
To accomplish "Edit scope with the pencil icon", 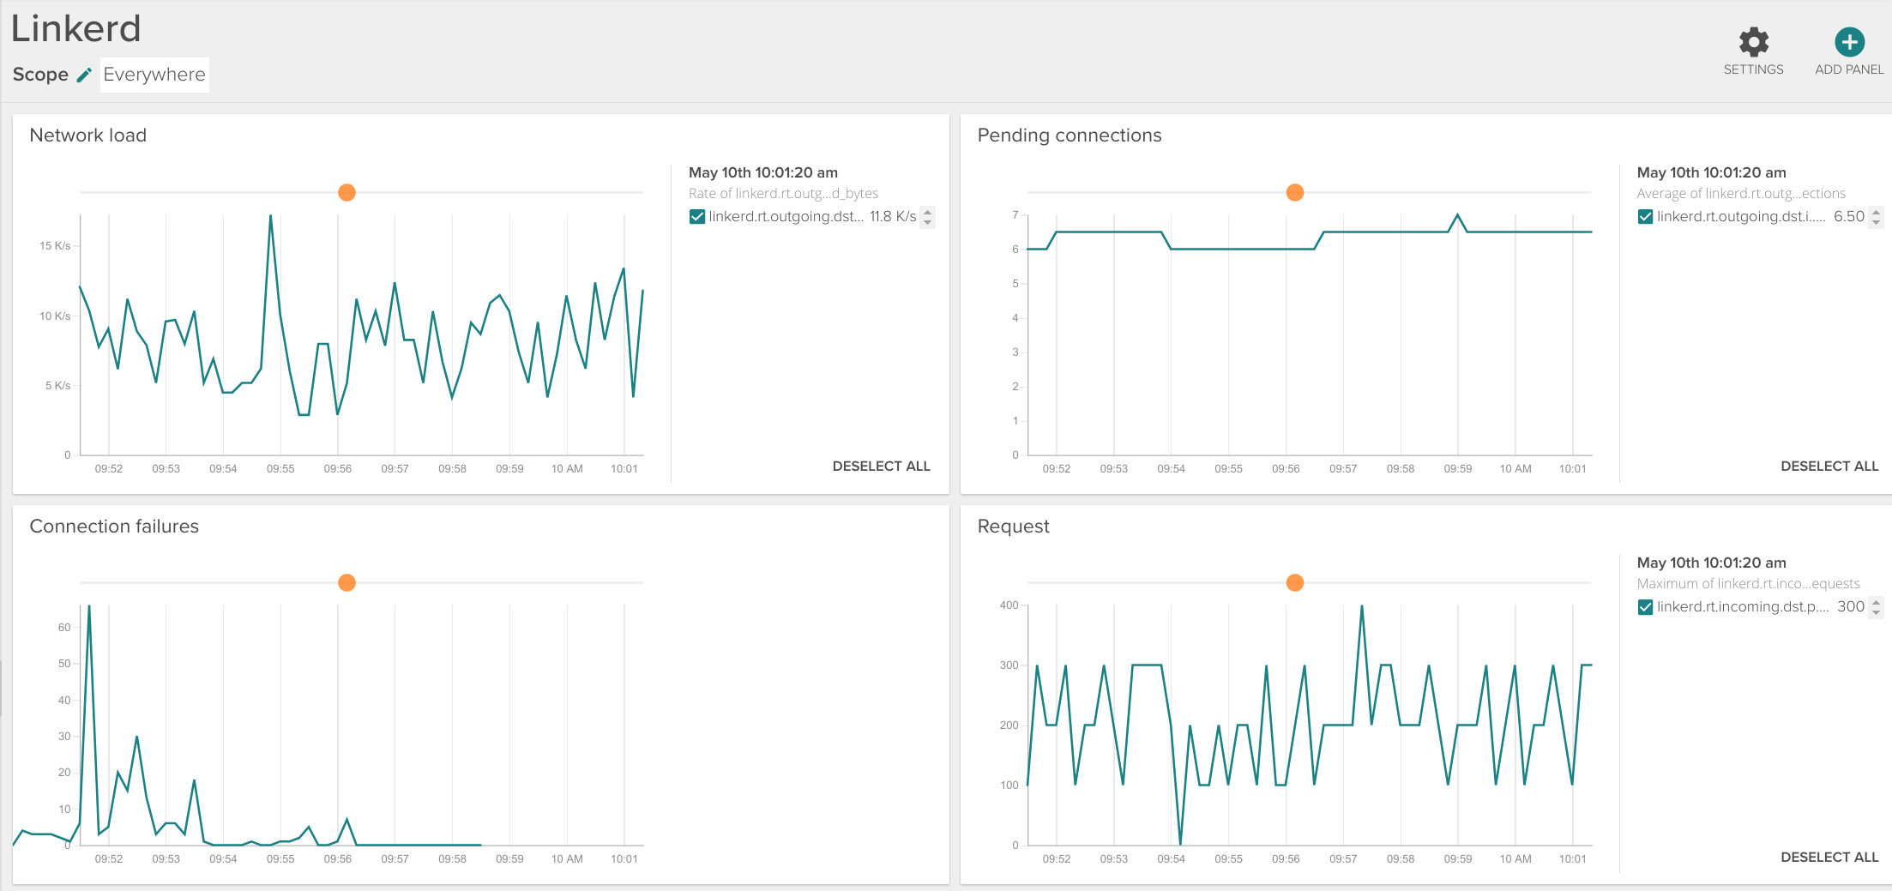I will coord(84,75).
